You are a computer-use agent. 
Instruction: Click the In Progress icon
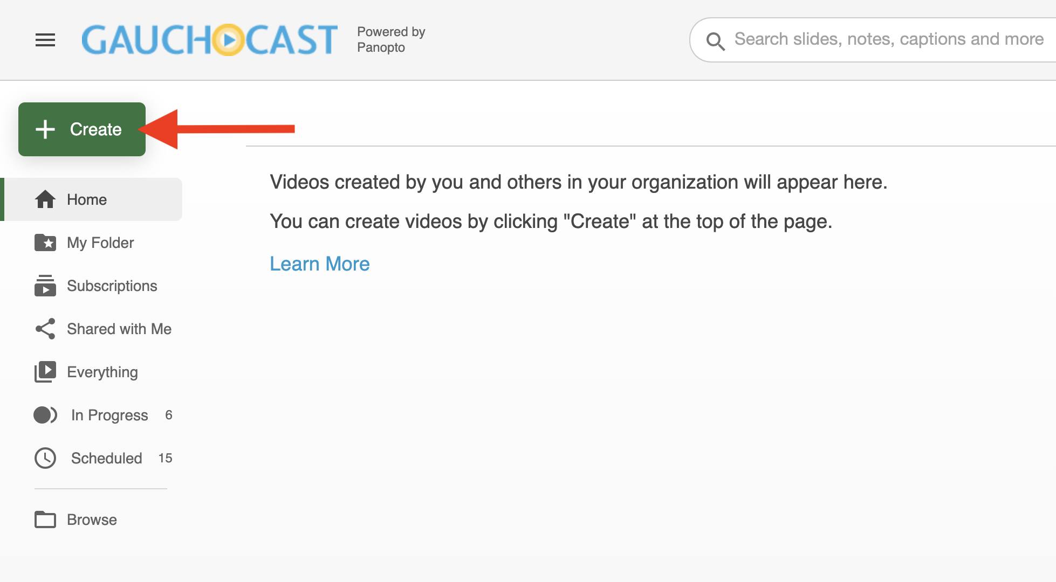(45, 415)
